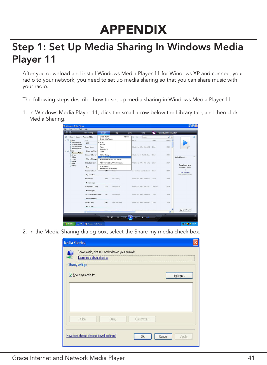Open the Windows Start menu
The image size is (267, 365).
pyautogui.click(x=69, y=224)
